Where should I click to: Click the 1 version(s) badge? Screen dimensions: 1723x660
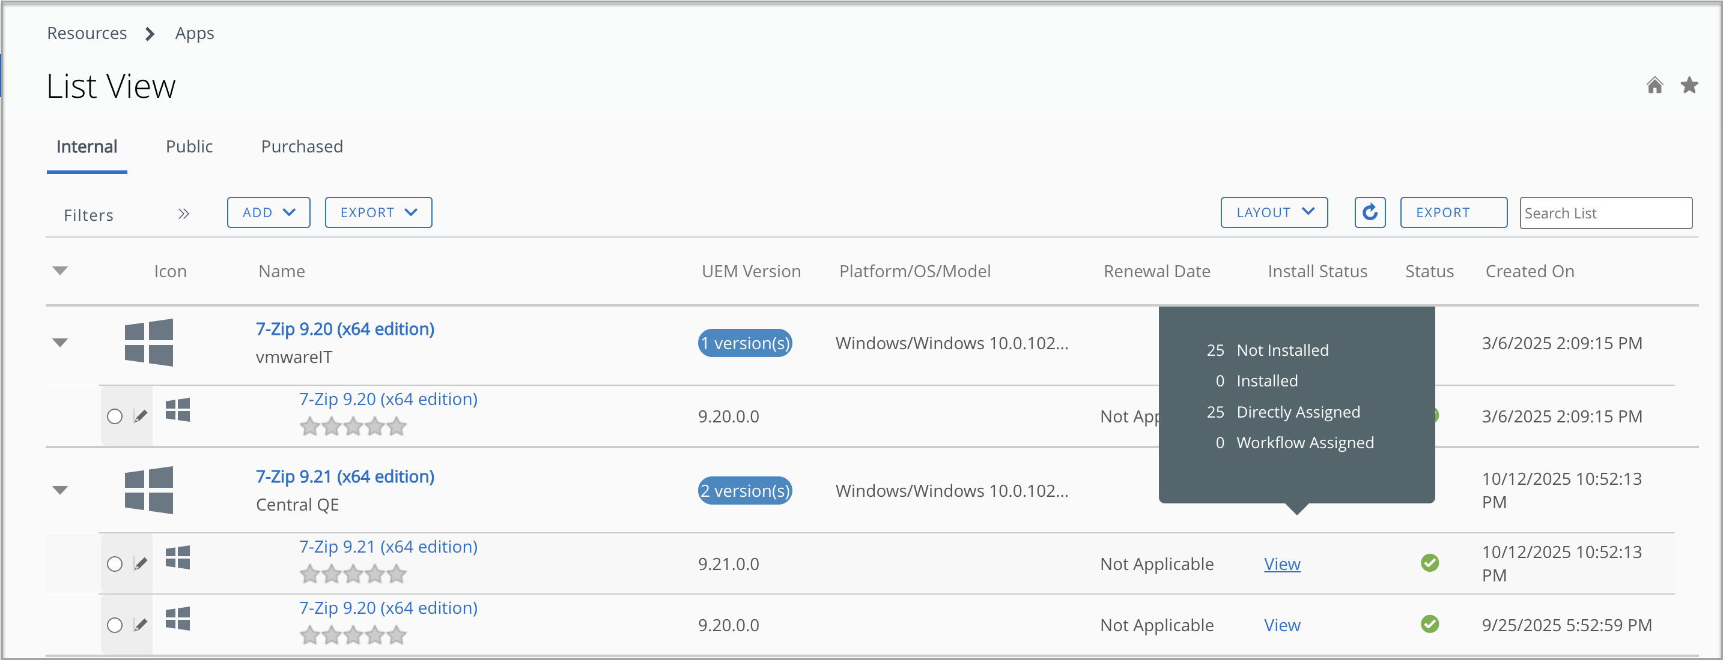745,343
